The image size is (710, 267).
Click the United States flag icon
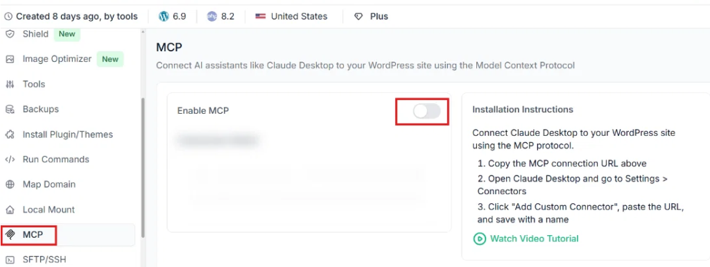point(261,16)
